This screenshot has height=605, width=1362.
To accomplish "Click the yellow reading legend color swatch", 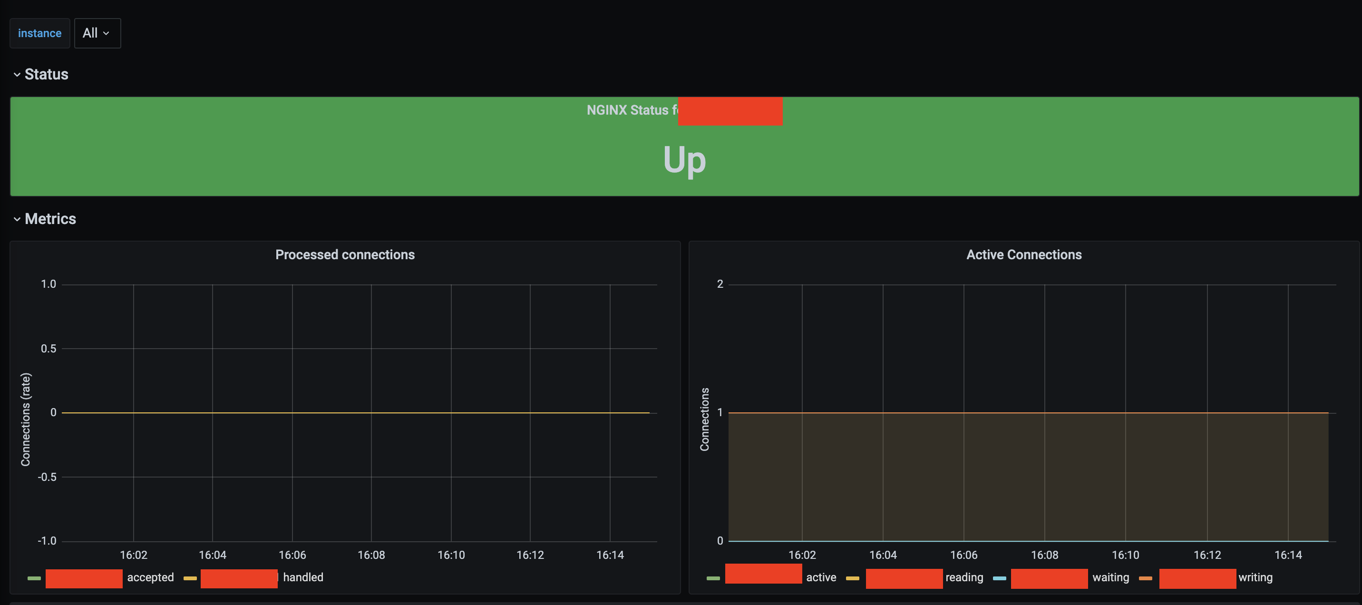I will (852, 578).
